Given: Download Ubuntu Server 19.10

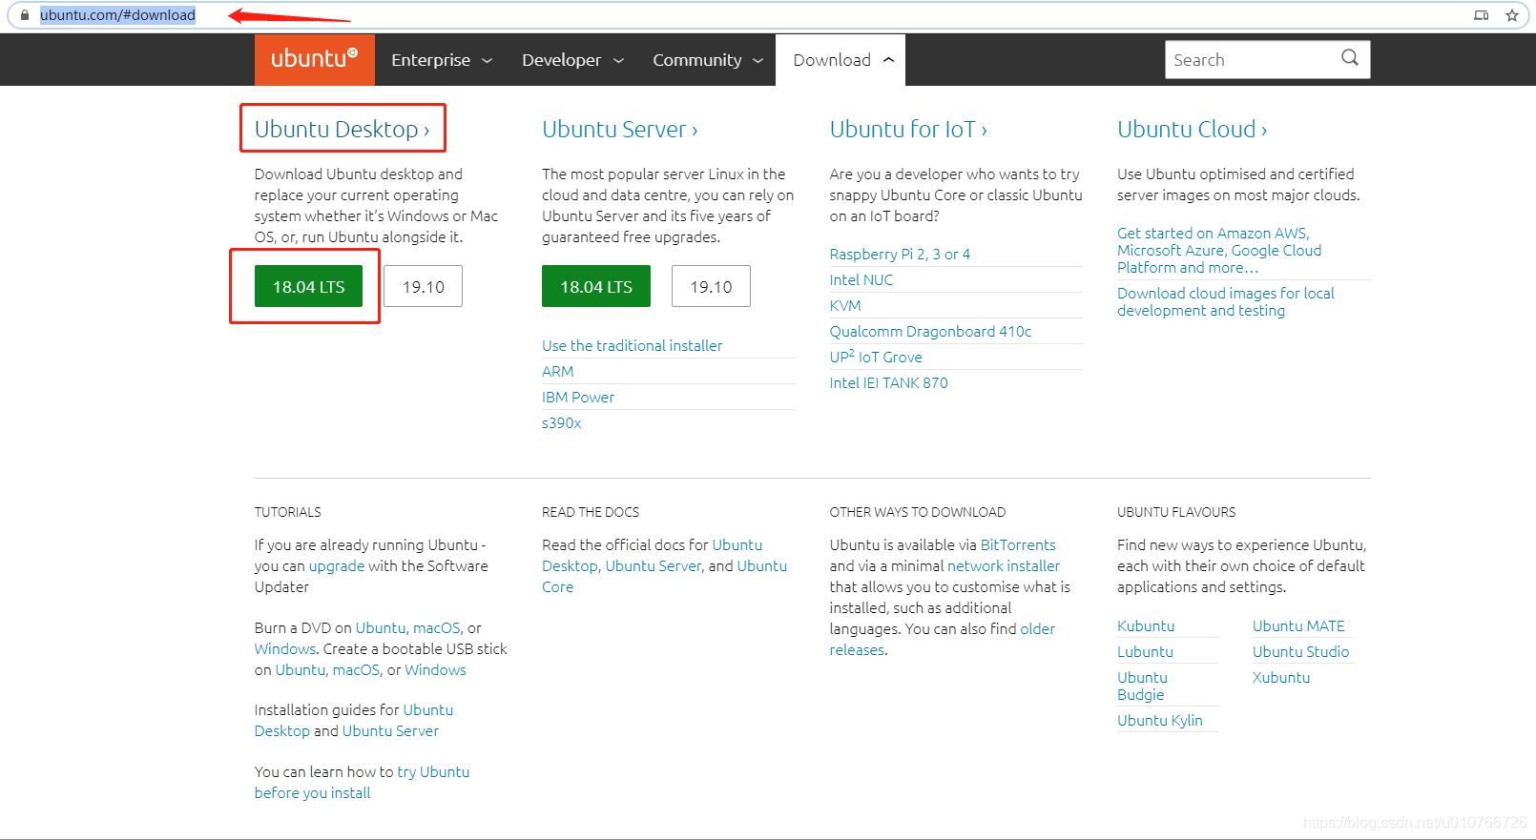Looking at the screenshot, I should [711, 286].
